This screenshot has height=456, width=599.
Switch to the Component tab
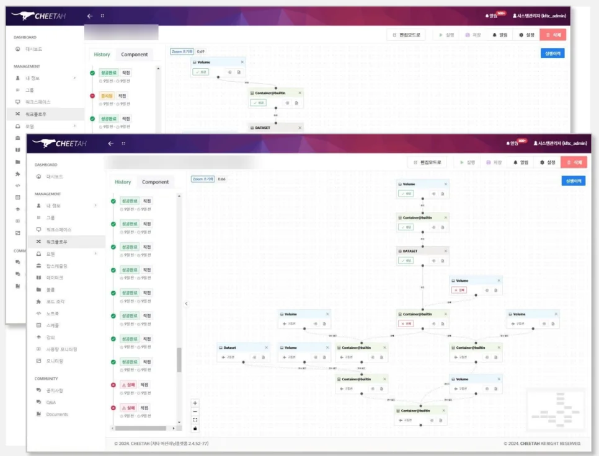[x=155, y=182]
